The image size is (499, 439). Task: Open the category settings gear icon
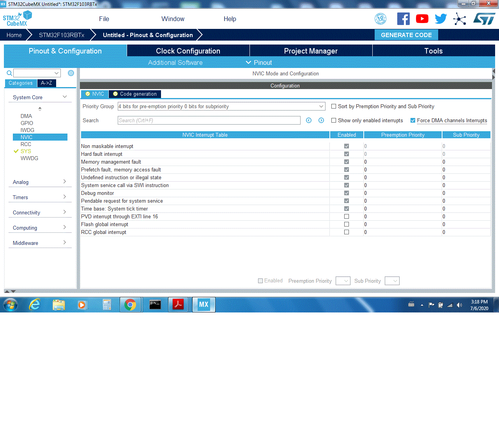pyautogui.click(x=71, y=73)
